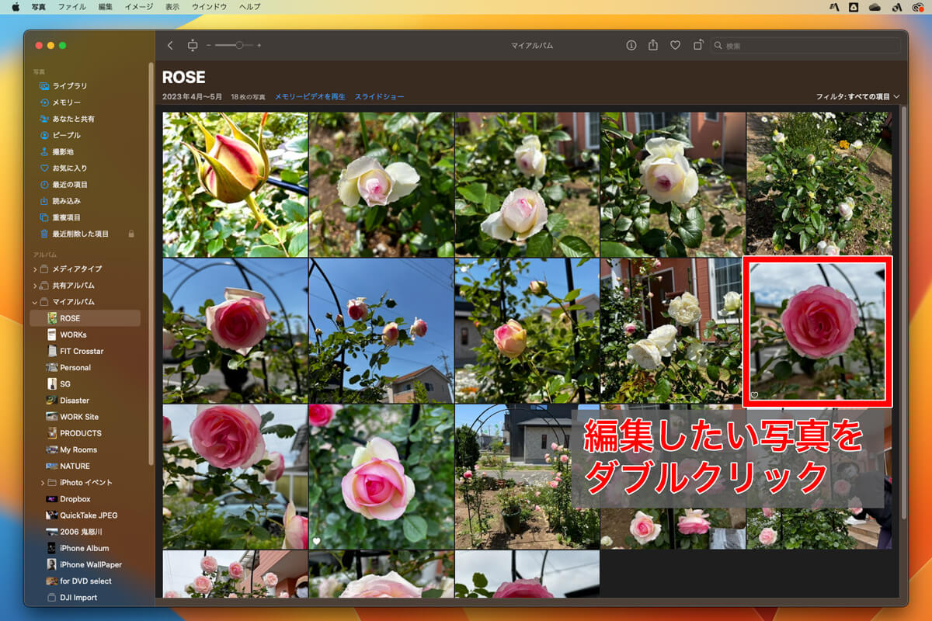Click the rotate icon in toolbar
Viewport: 932px width, 621px height.
698,46
